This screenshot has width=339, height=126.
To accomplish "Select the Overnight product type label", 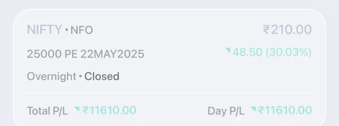I will (x=51, y=76).
